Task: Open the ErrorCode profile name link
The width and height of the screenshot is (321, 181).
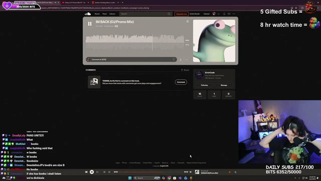Action: [210, 73]
